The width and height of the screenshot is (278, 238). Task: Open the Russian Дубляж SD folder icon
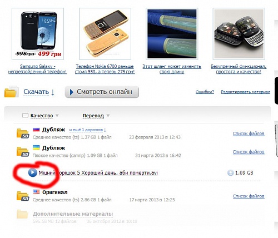pyautogui.click(x=23, y=133)
